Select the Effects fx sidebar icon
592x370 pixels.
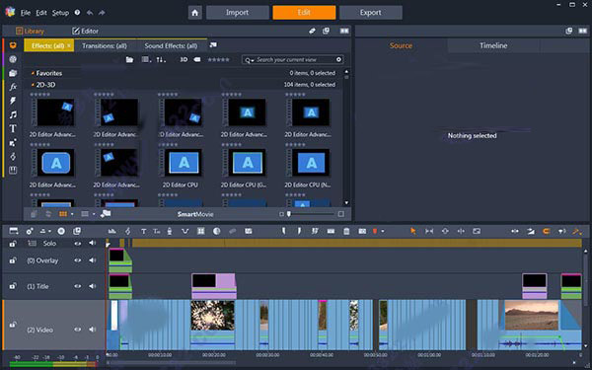coord(13,87)
